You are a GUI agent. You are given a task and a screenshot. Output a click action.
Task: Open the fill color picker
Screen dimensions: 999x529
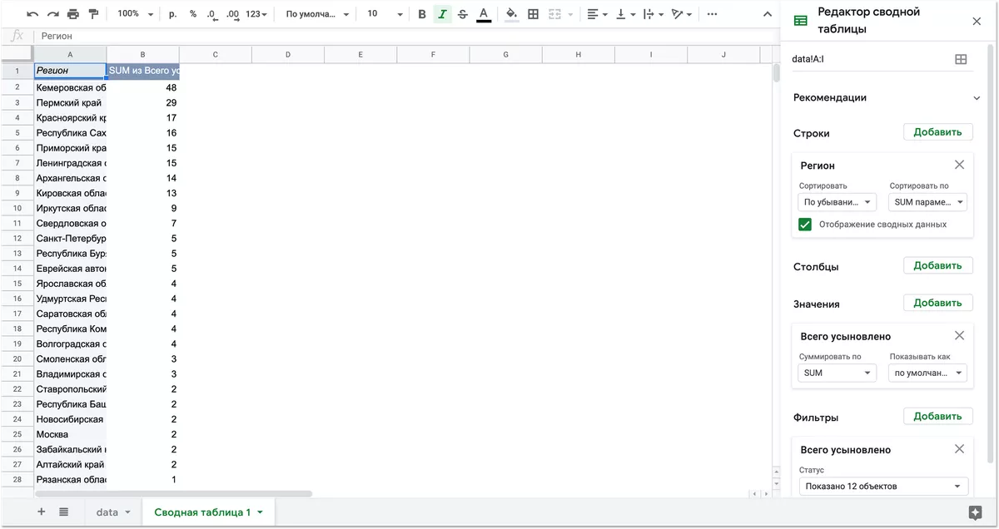511,14
